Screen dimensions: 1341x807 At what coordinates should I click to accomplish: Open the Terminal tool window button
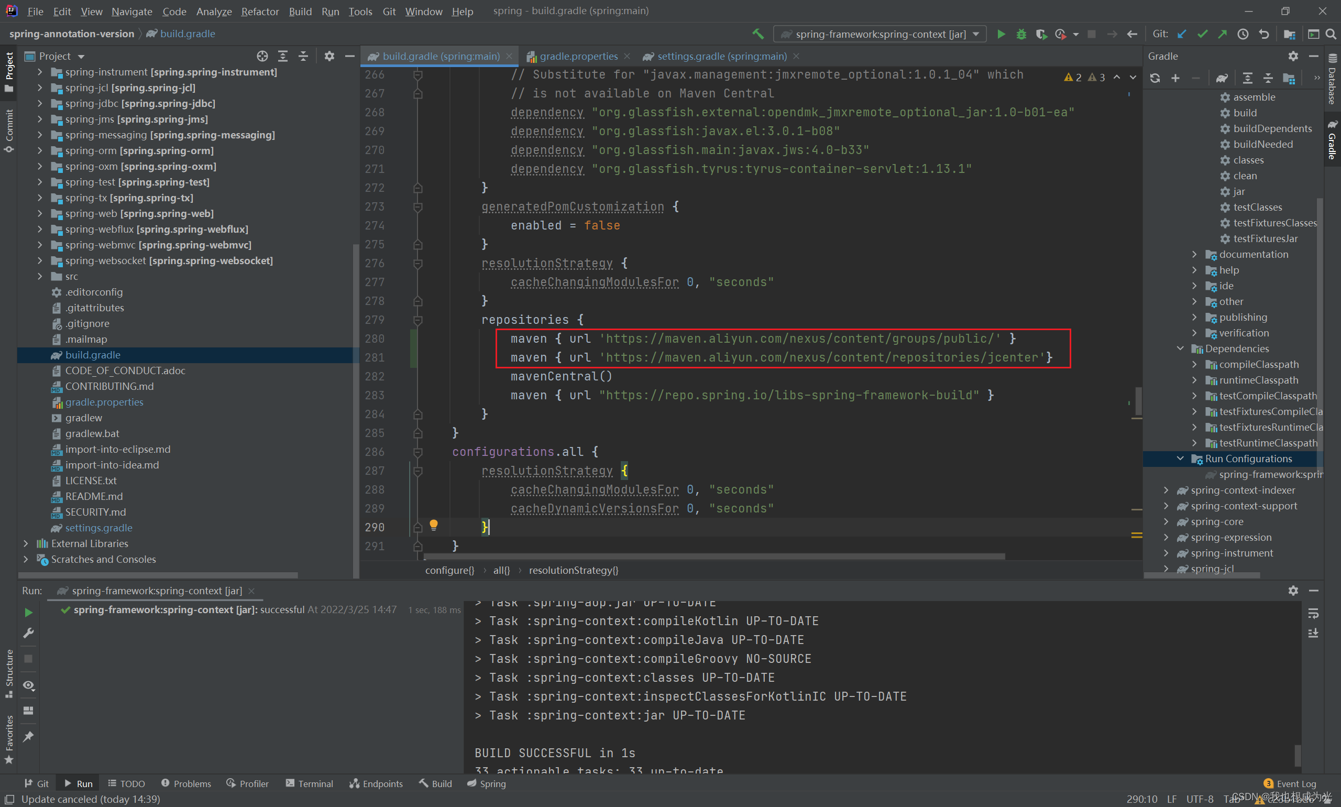click(x=309, y=783)
